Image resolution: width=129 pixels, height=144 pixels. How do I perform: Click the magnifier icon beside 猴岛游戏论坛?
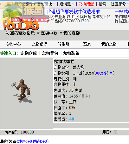7,33
